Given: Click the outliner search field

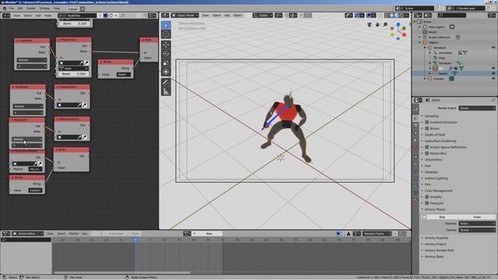Looking at the screenshot, I should click(x=451, y=16).
